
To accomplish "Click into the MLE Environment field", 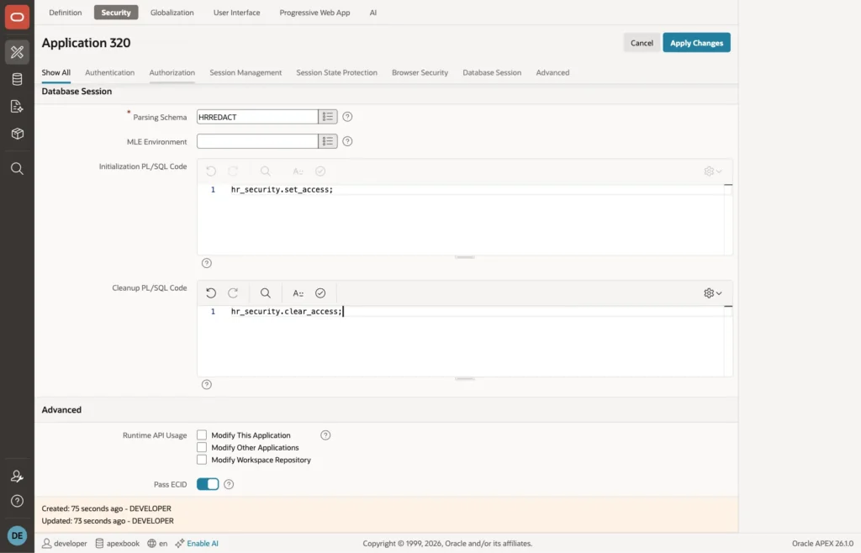I will [257, 141].
